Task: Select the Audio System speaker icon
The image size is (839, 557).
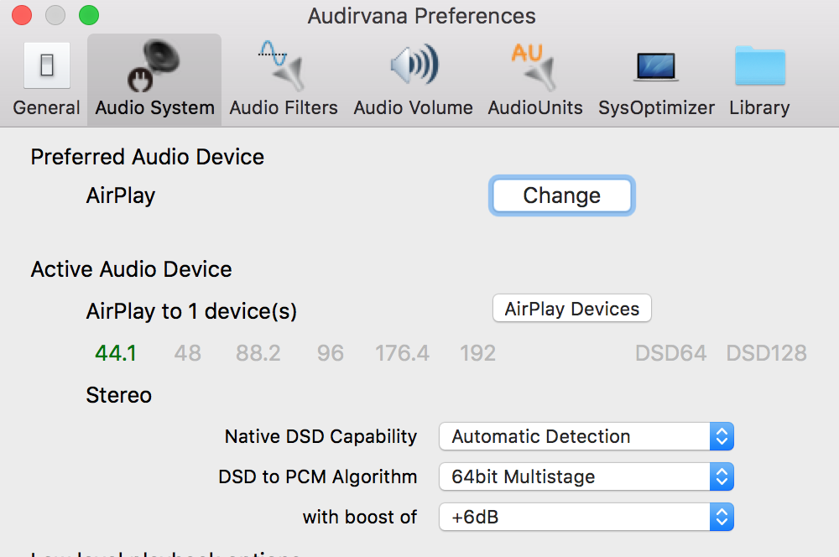Action: tap(154, 66)
